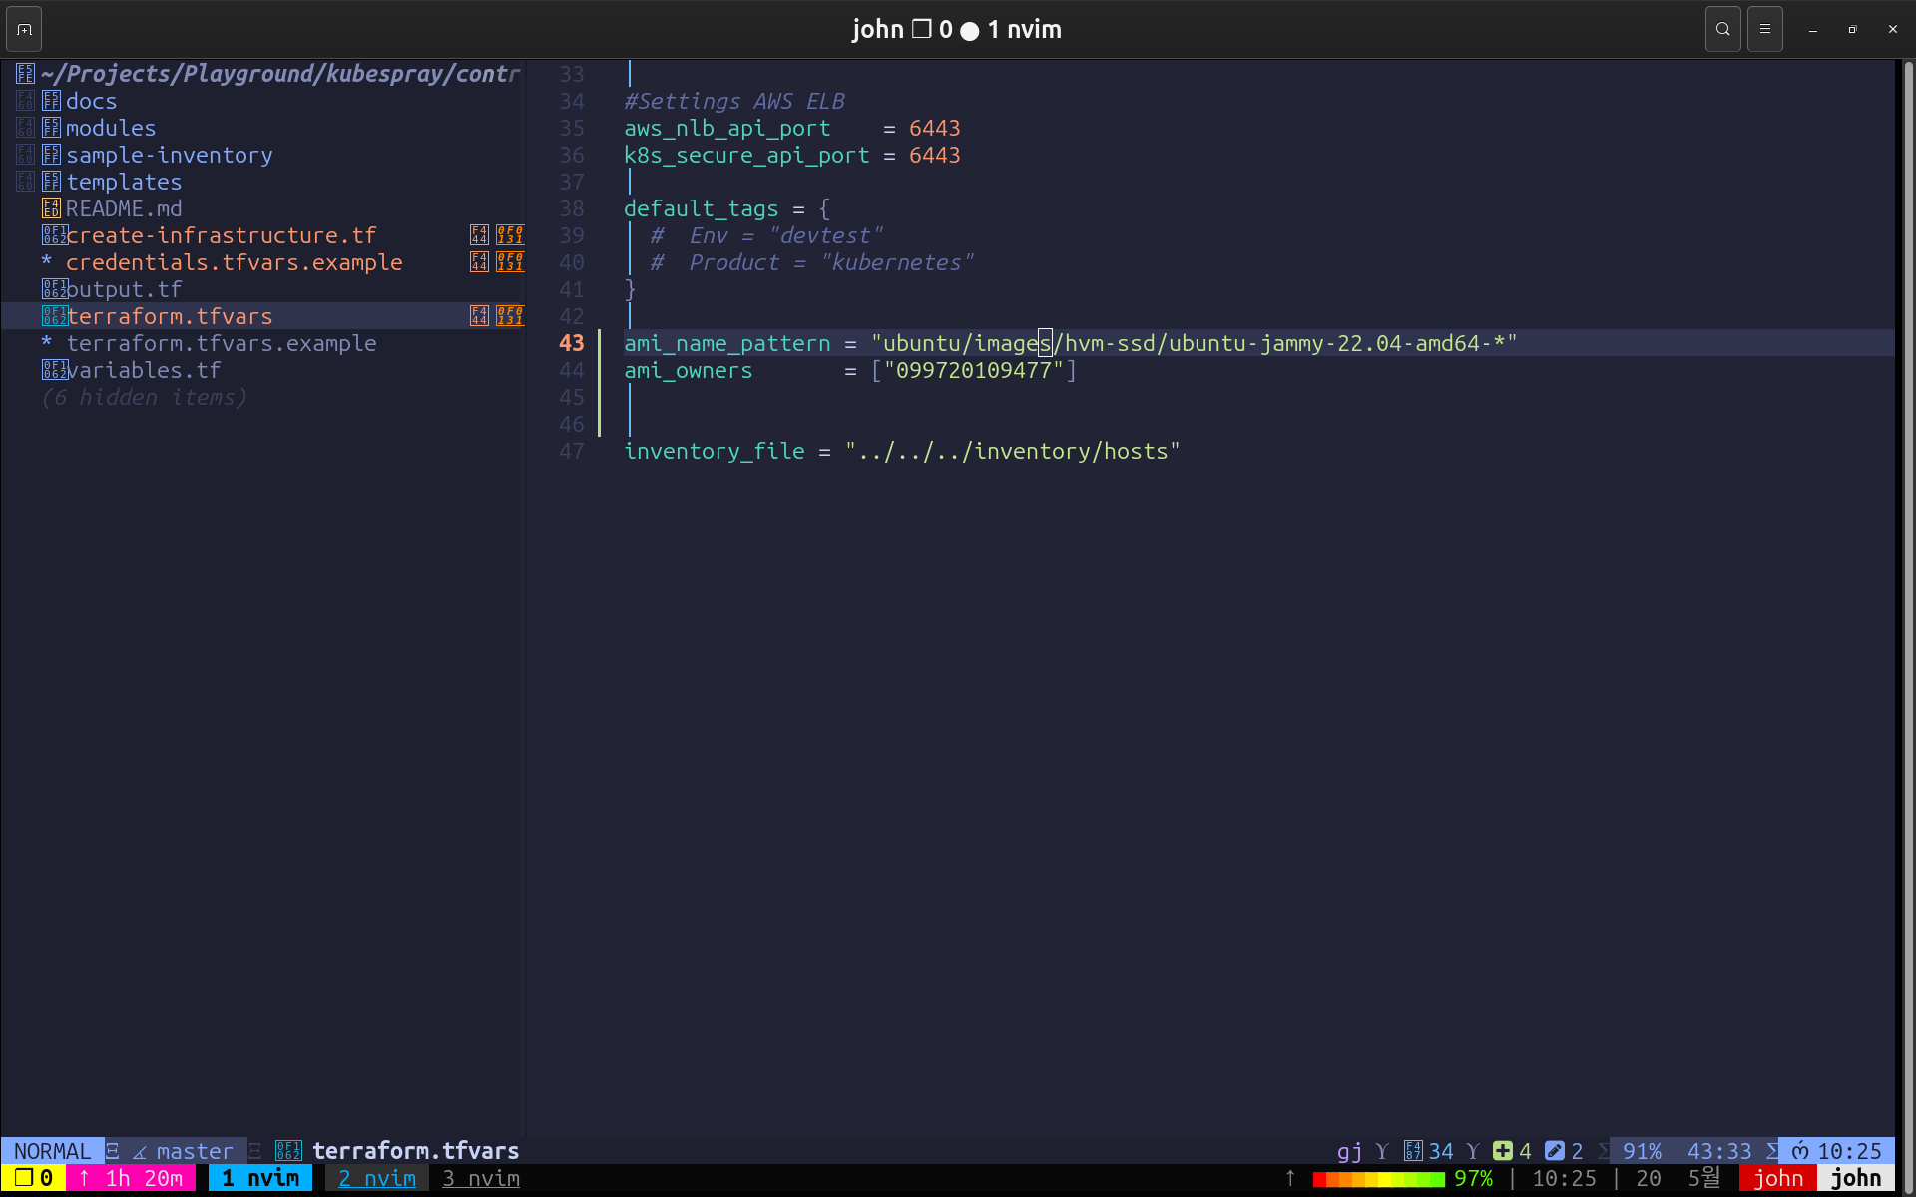Open the terminal search icon in title bar
Image resolution: width=1916 pixels, height=1197 pixels.
(x=1722, y=29)
